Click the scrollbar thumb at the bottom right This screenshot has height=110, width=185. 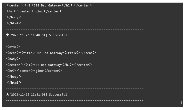pyautogui.click(x=182, y=103)
